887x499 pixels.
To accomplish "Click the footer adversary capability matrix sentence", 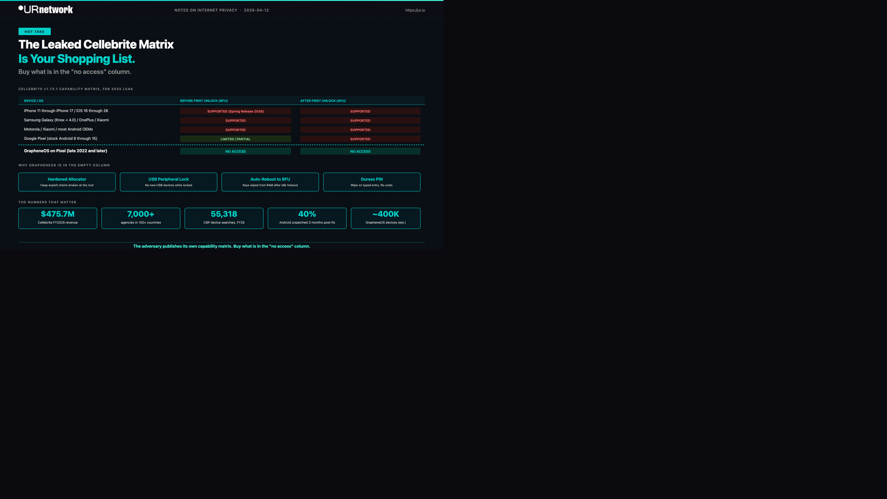I will (222, 246).
